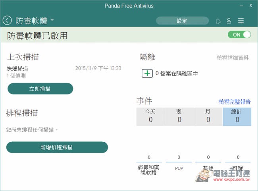
Task: Minimize the Panda Free Antivirus window
Action: coord(241,6)
